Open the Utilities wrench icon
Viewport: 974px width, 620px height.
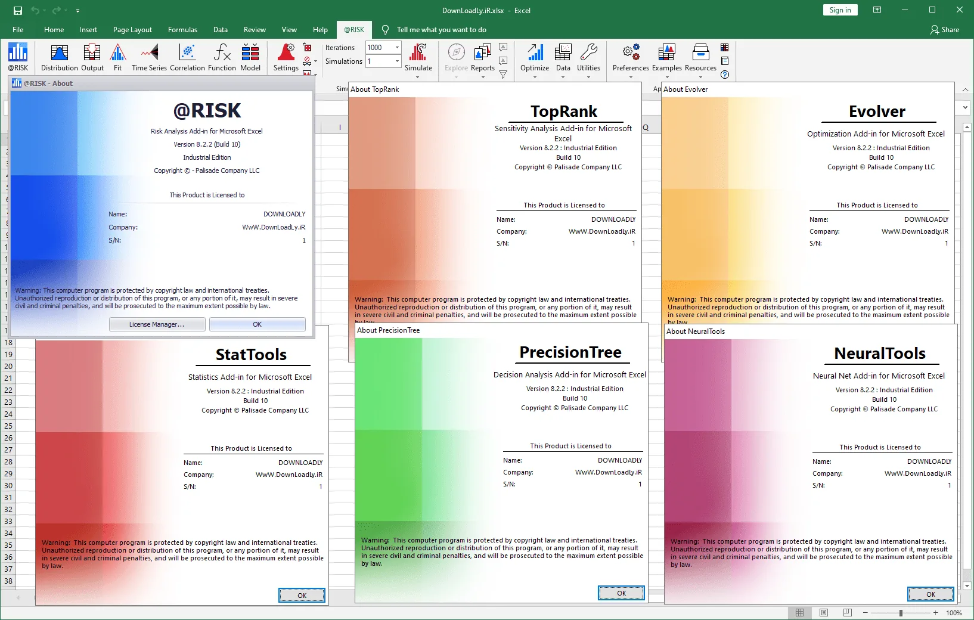588,60
